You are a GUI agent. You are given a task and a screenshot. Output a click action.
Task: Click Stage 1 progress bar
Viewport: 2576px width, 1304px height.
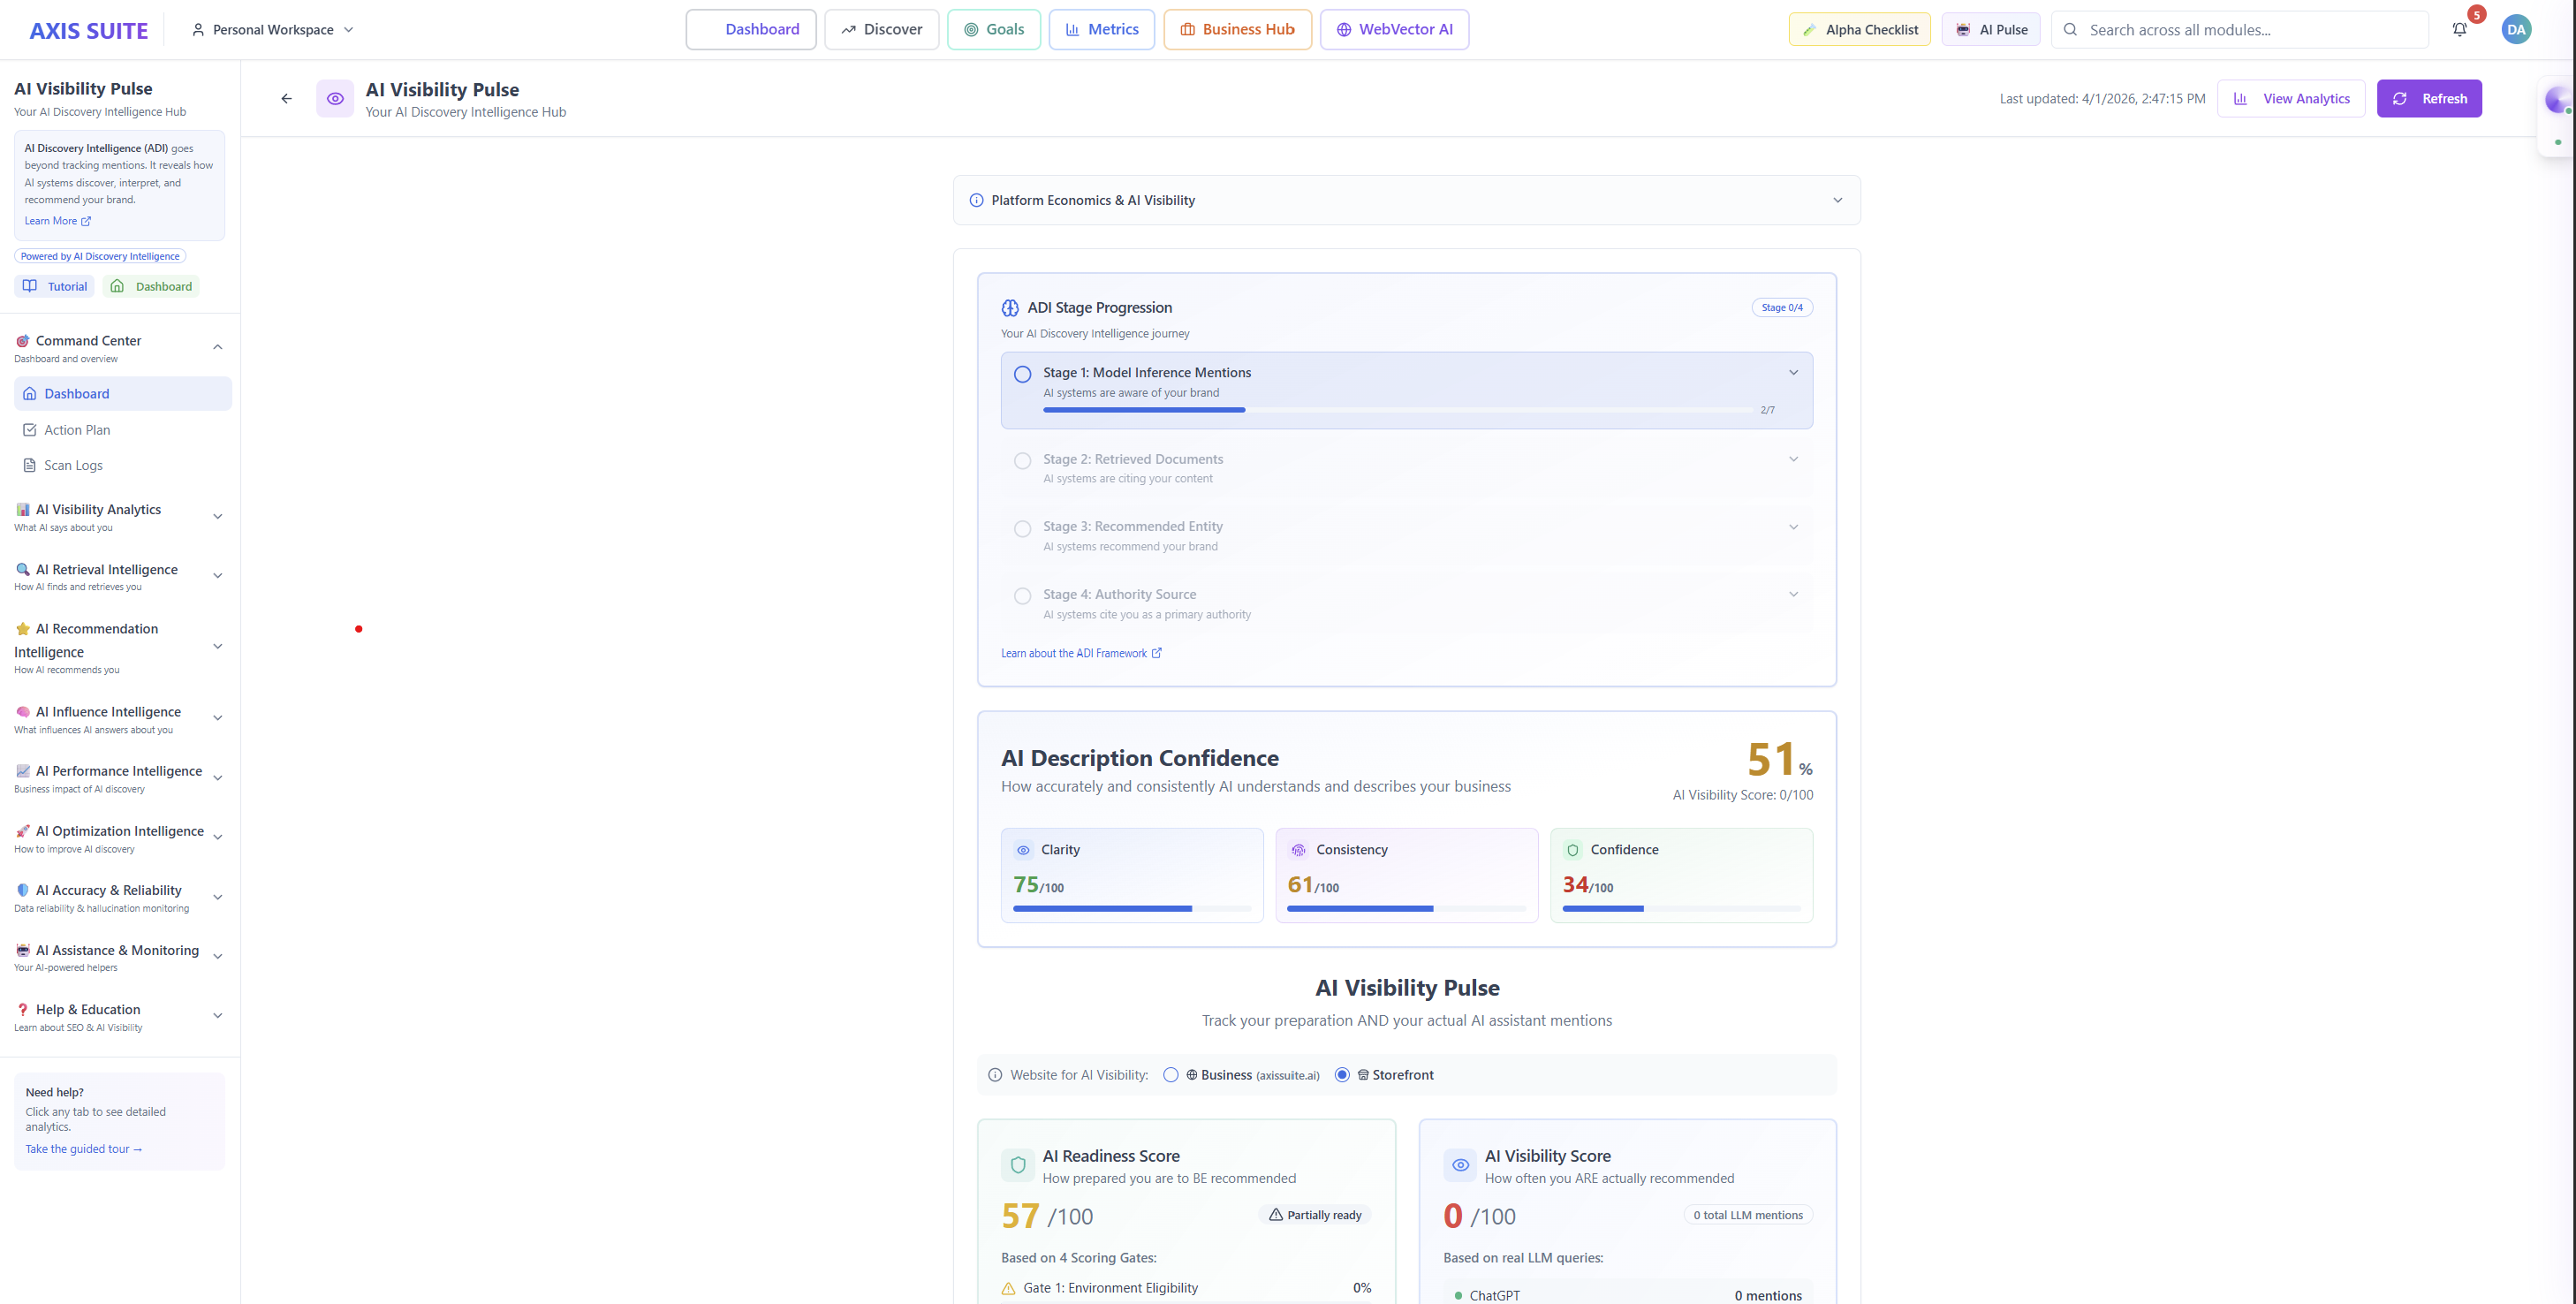1400,410
